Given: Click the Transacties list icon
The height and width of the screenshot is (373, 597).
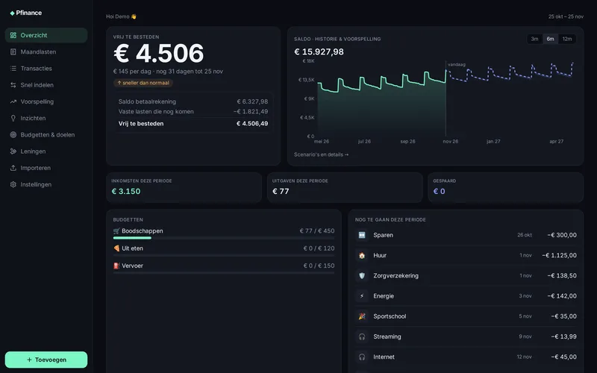Looking at the screenshot, I should point(13,69).
